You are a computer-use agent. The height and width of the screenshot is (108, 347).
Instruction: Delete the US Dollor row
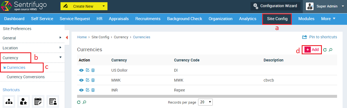[x=93, y=70]
